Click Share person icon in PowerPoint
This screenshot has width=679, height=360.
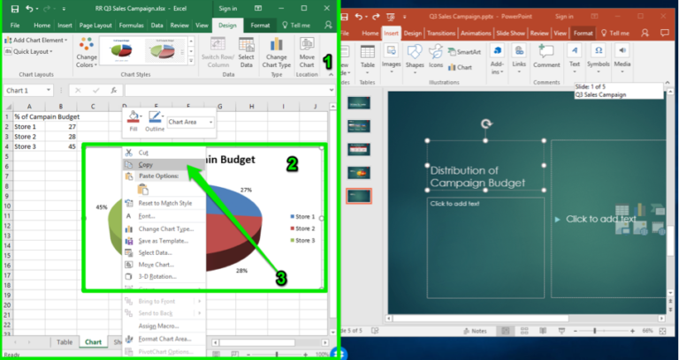click(x=645, y=33)
